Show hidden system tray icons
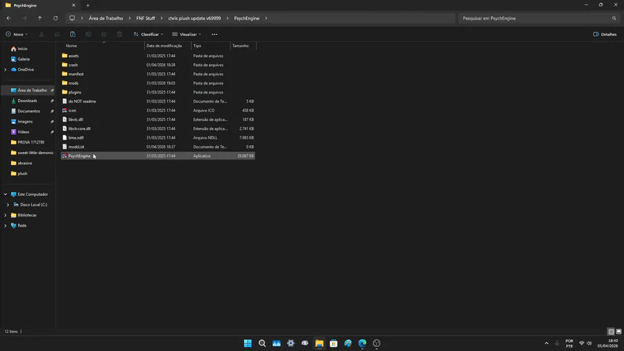 (x=546, y=343)
